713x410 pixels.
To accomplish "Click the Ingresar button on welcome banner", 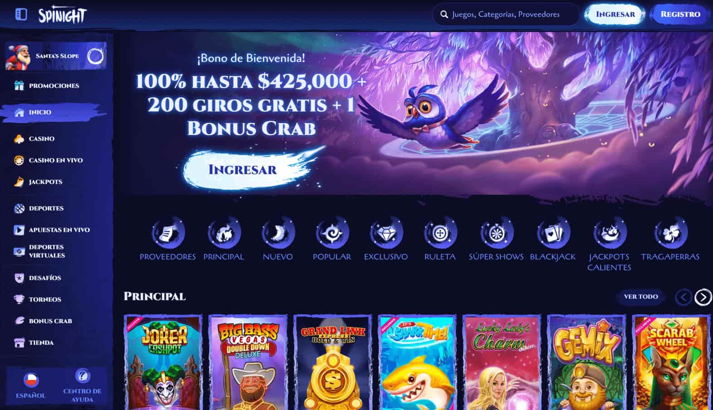I will (x=243, y=170).
